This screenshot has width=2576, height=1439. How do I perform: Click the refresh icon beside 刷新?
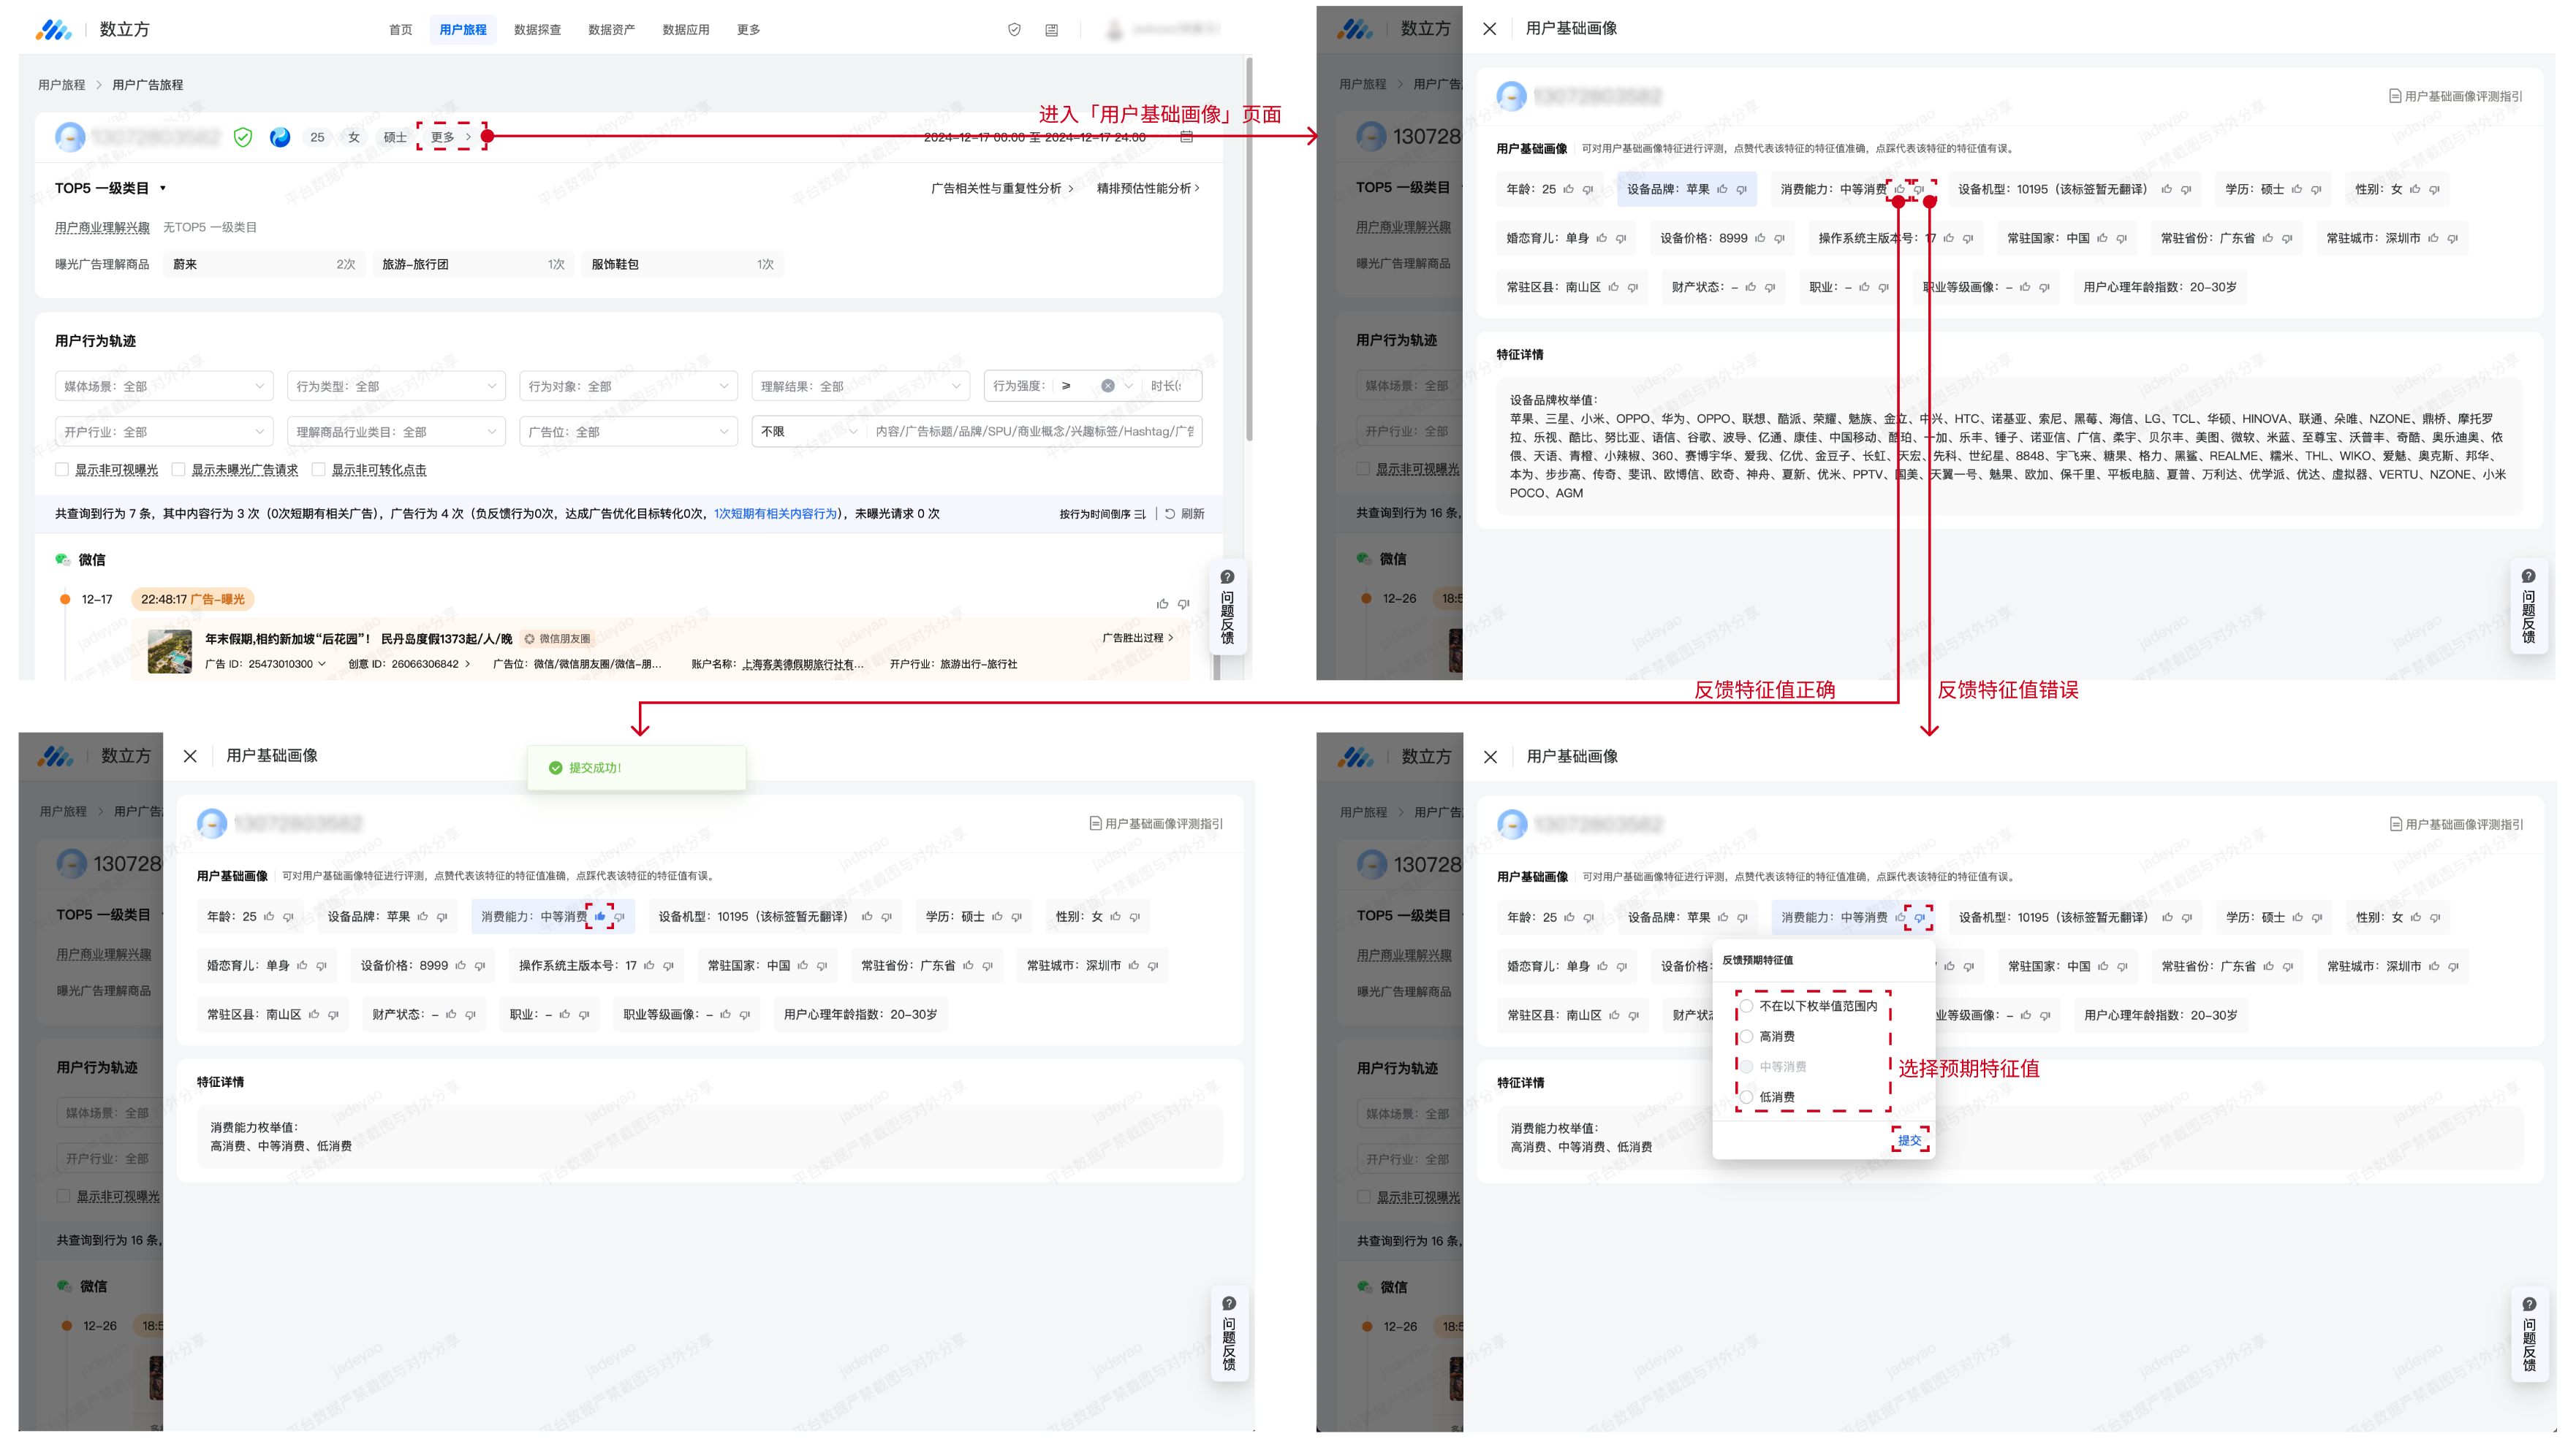1170,514
